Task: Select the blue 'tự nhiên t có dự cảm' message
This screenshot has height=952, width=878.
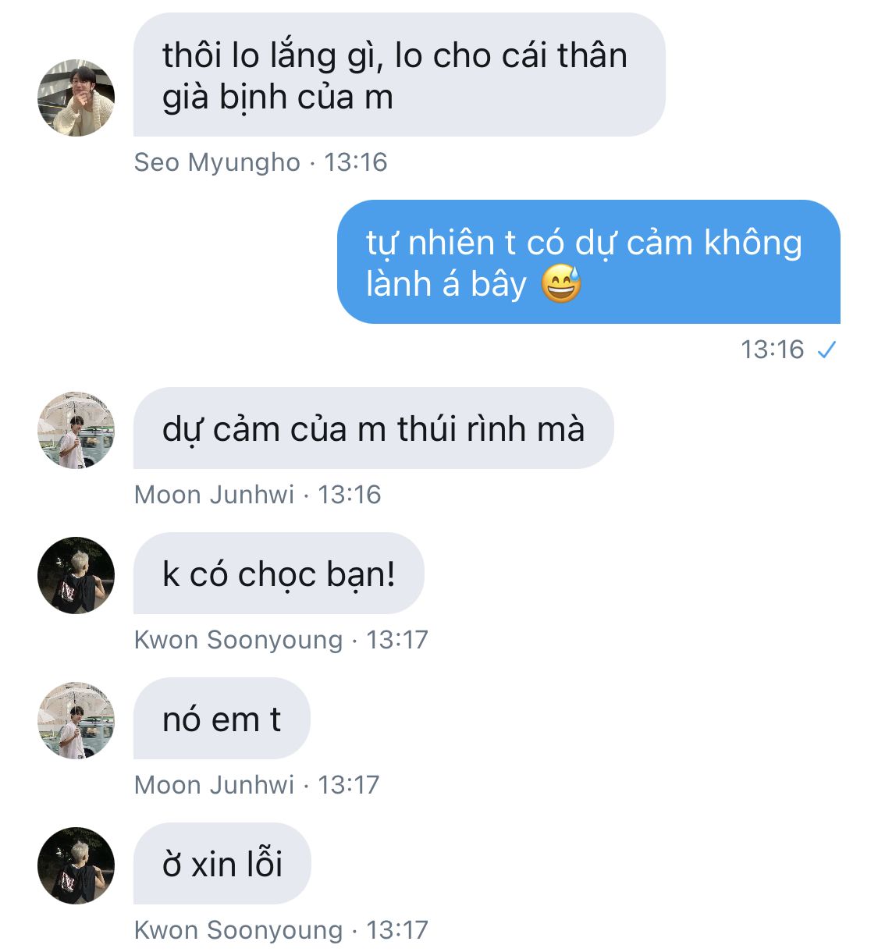Action: [x=588, y=261]
